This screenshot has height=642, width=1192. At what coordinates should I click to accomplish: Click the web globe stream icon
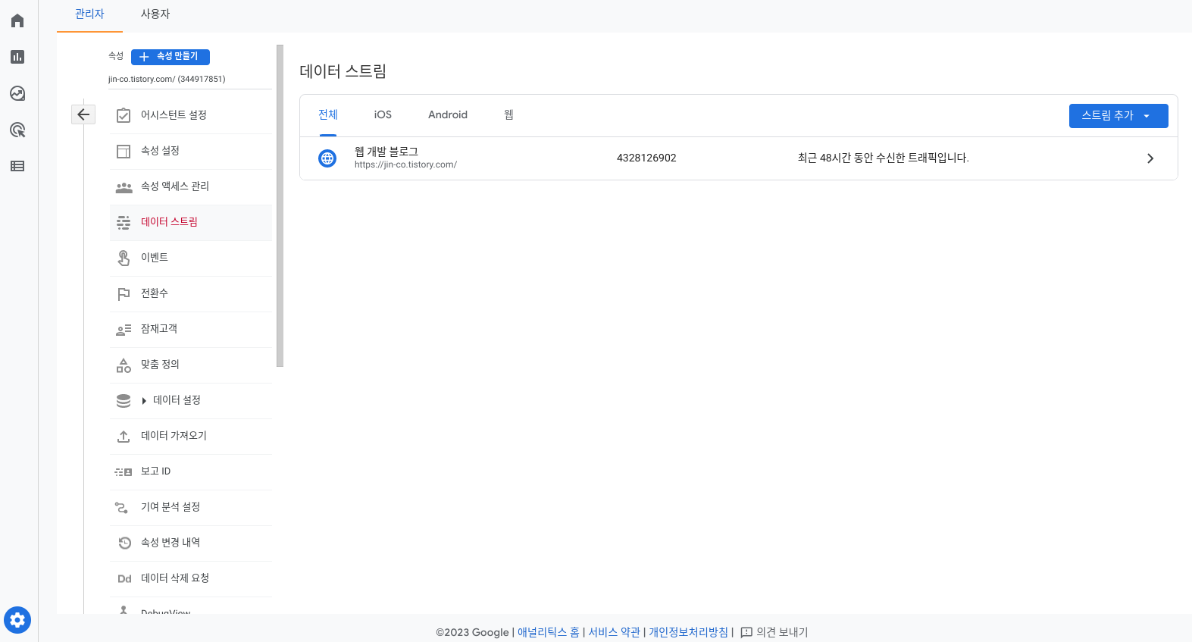(327, 158)
